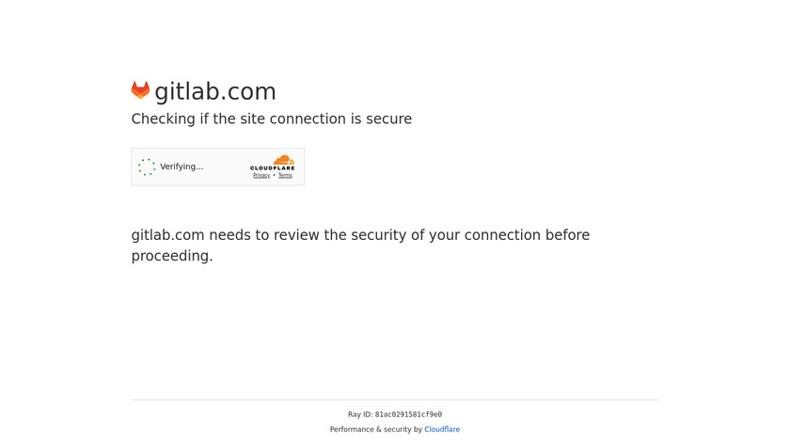Click the horizontal divider above the footer
The width and height of the screenshot is (790, 444).
[395, 400]
